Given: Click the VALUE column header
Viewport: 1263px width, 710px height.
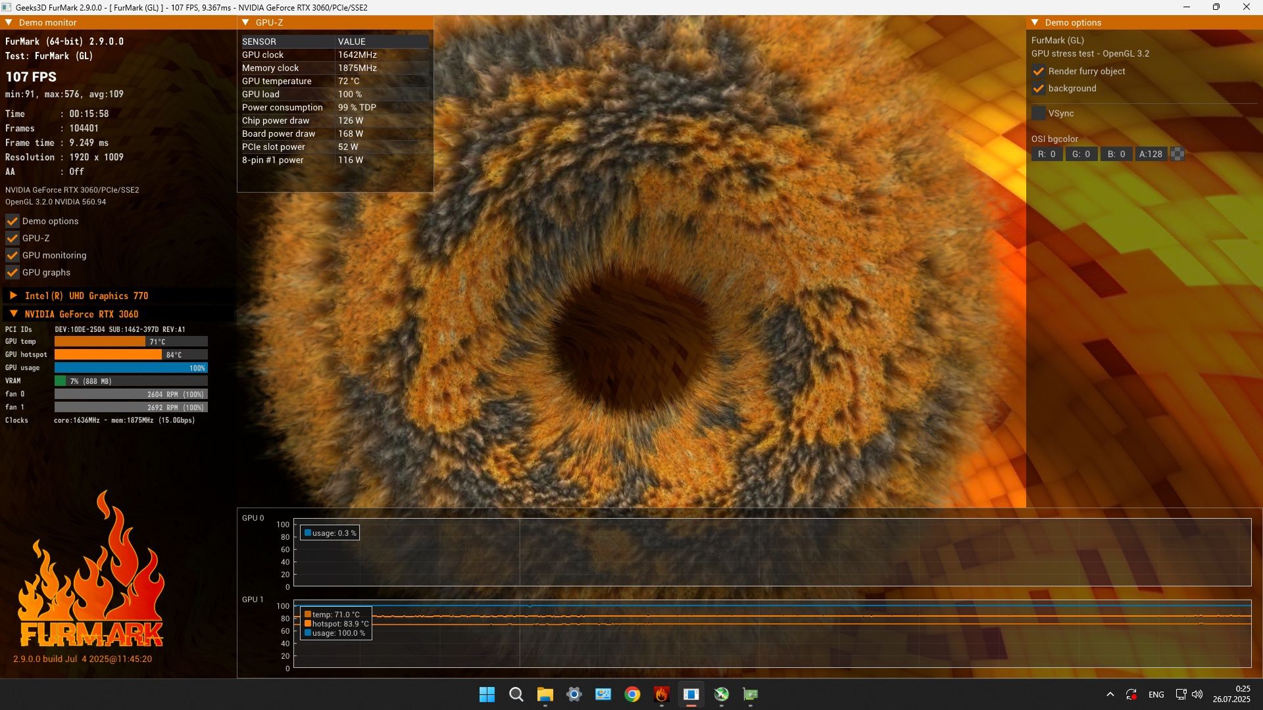Looking at the screenshot, I should click(352, 41).
